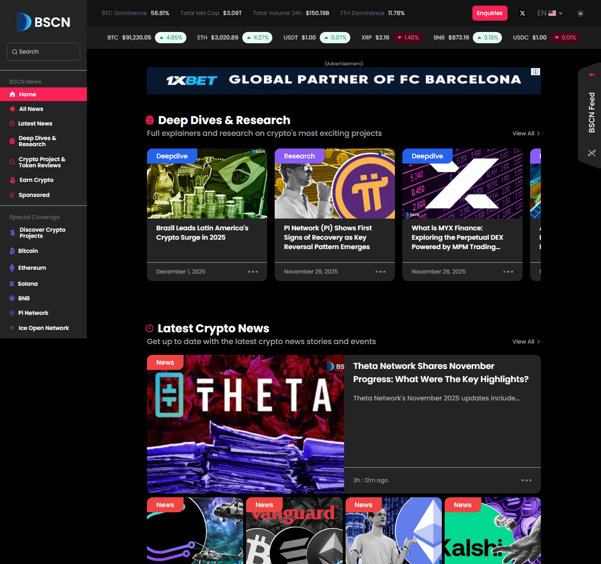Click the Bitcoin icon in Special Coverage
Viewport: 601px width, 564px height.
[12, 251]
